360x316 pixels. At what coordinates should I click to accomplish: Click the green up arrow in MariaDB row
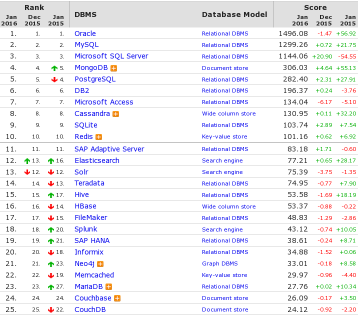click(51, 287)
